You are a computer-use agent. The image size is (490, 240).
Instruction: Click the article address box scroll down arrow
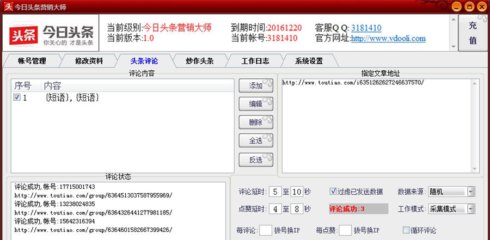point(475,169)
